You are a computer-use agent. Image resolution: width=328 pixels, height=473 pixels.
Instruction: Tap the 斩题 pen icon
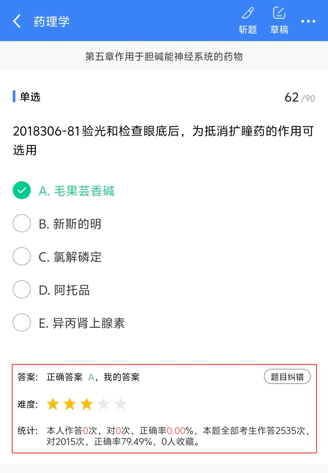[248, 13]
